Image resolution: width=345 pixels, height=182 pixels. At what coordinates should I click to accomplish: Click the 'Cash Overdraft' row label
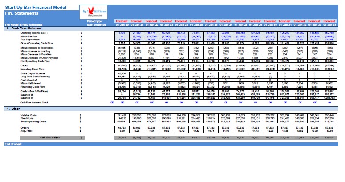point(29,81)
